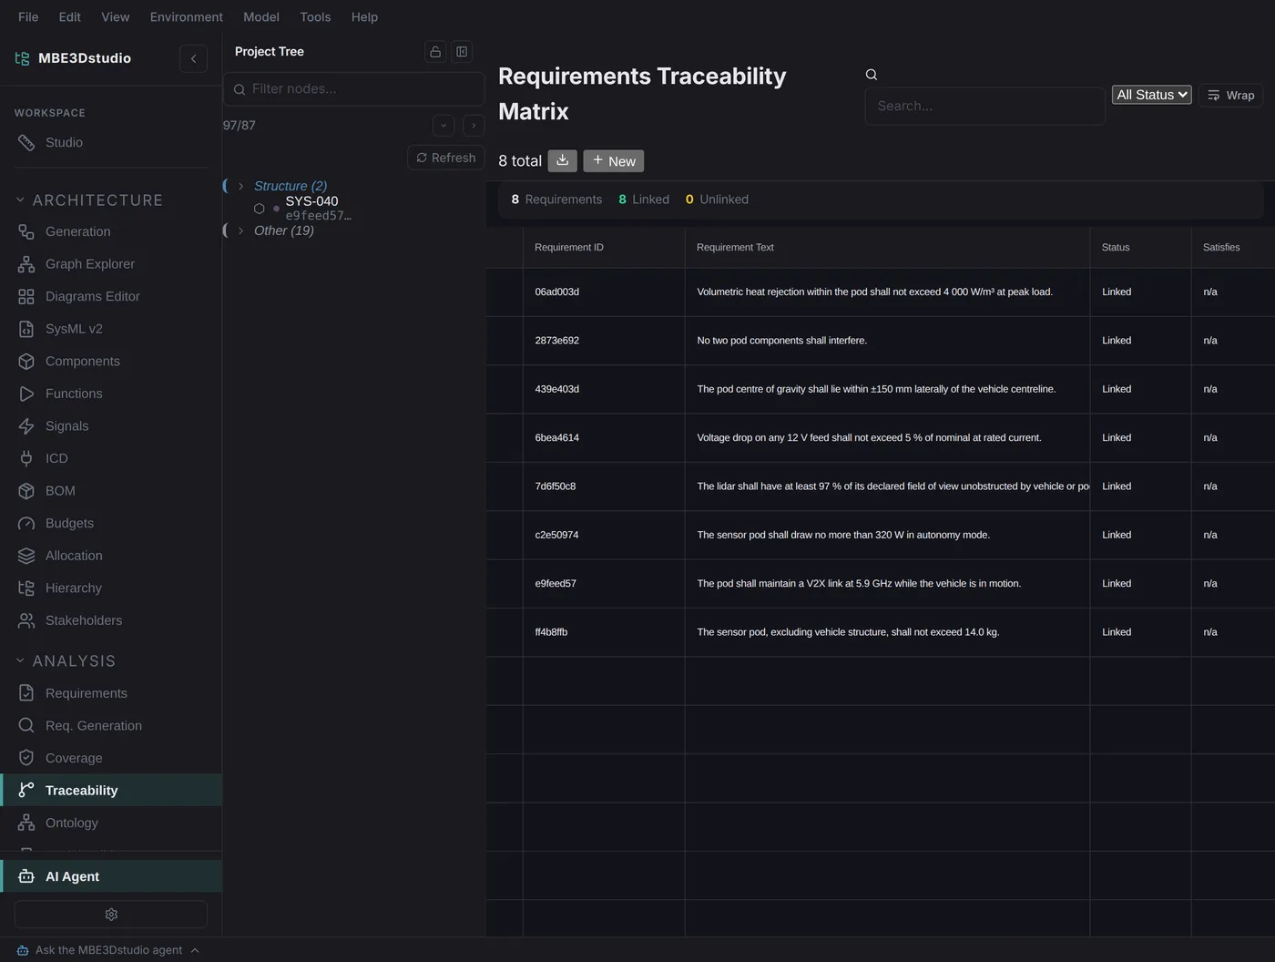Click the settings gear button
1275x962 pixels.
tap(111, 915)
